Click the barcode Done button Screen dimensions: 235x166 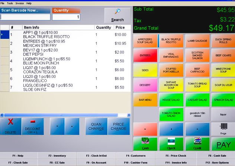tap(223, 129)
